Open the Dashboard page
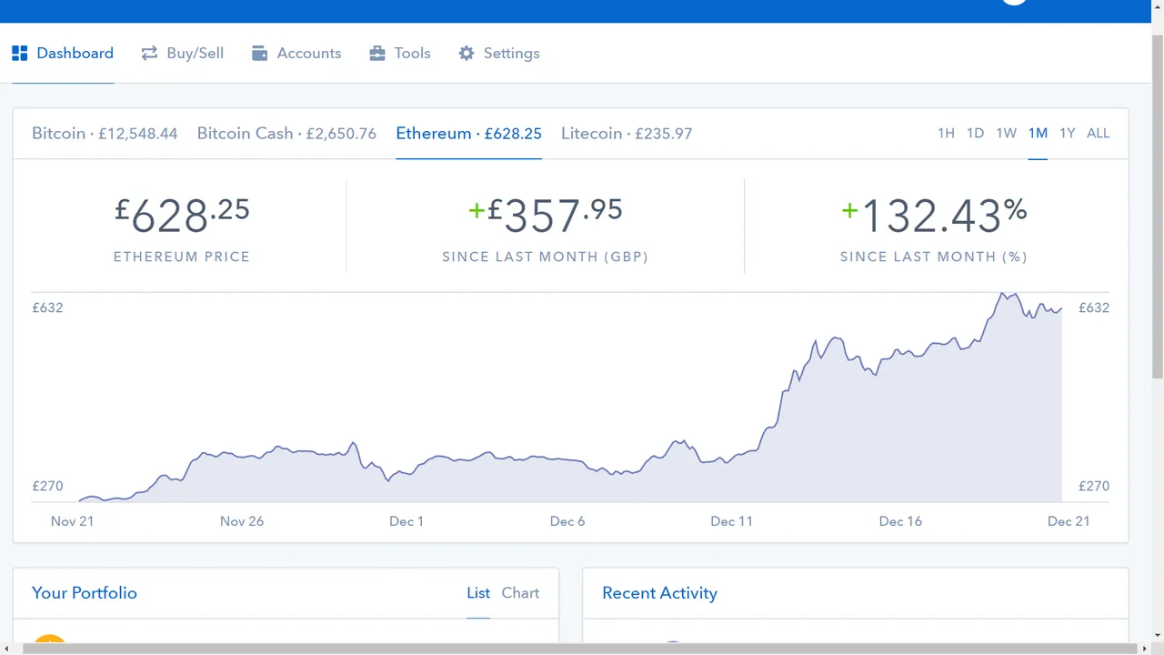1164x655 pixels. point(63,54)
